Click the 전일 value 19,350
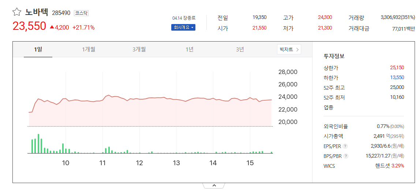The width and height of the screenshot is (419, 190). click(x=259, y=17)
